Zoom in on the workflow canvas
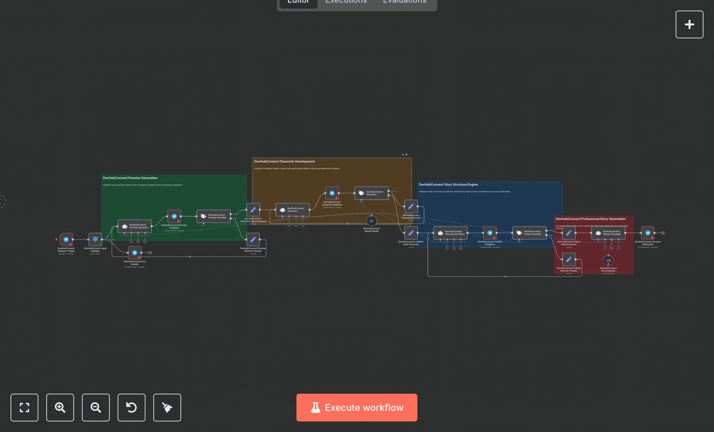The height and width of the screenshot is (432, 714). point(60,407)
